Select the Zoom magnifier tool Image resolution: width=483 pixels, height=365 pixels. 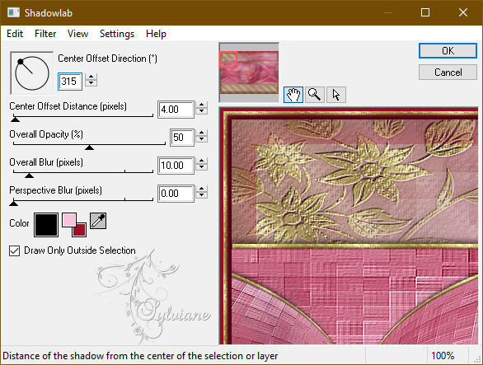pos(315,95)
